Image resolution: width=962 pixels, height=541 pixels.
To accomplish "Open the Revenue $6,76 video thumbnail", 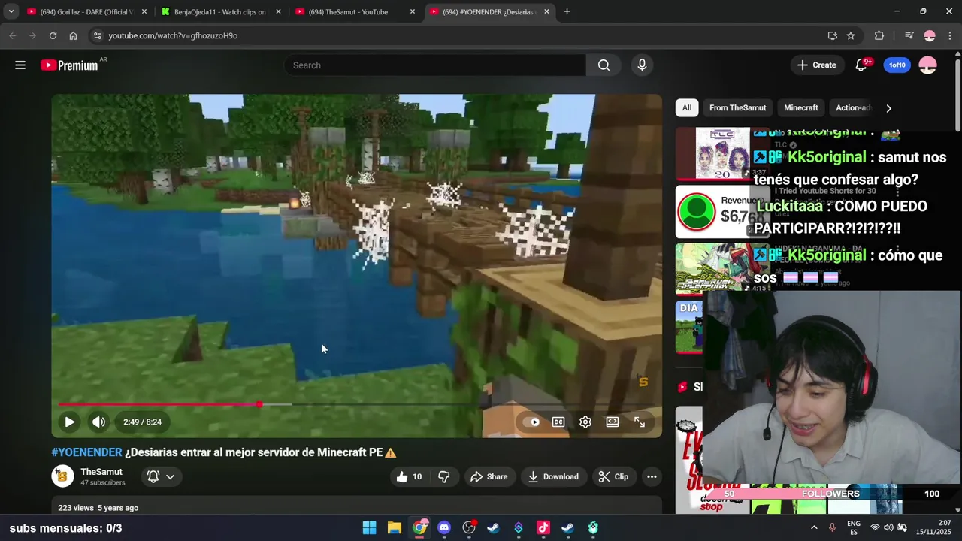I will (722, 212).
